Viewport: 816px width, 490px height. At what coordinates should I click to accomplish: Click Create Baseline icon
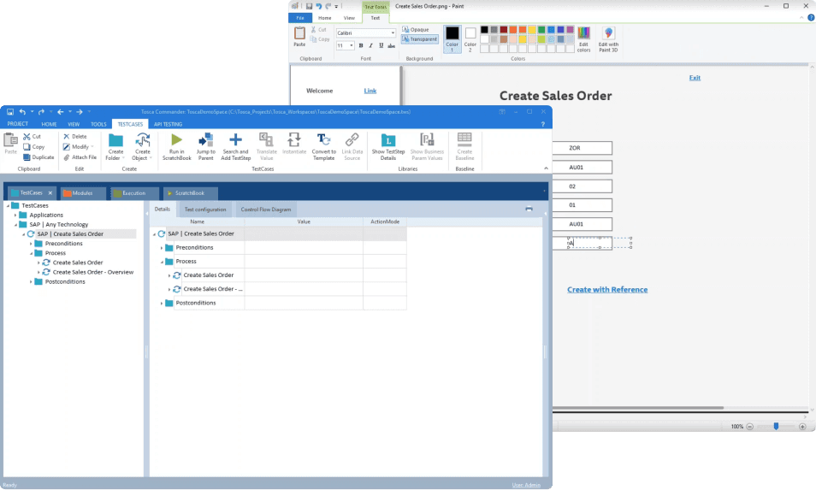(x=464, y=139)
